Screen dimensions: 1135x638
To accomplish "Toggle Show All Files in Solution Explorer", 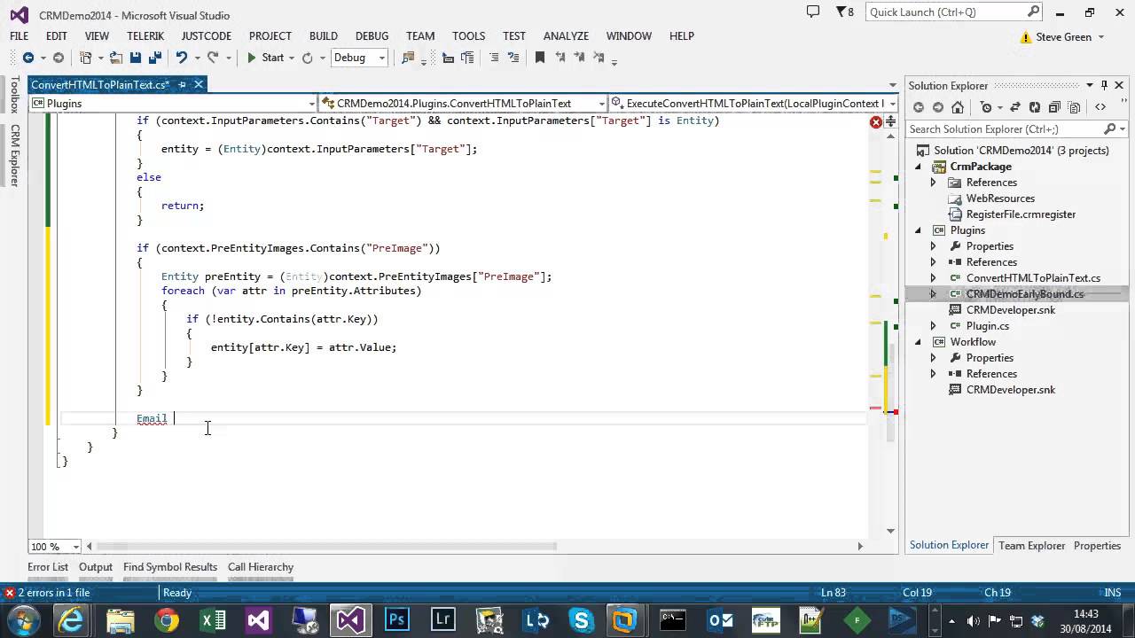I will pos(1074,107).
